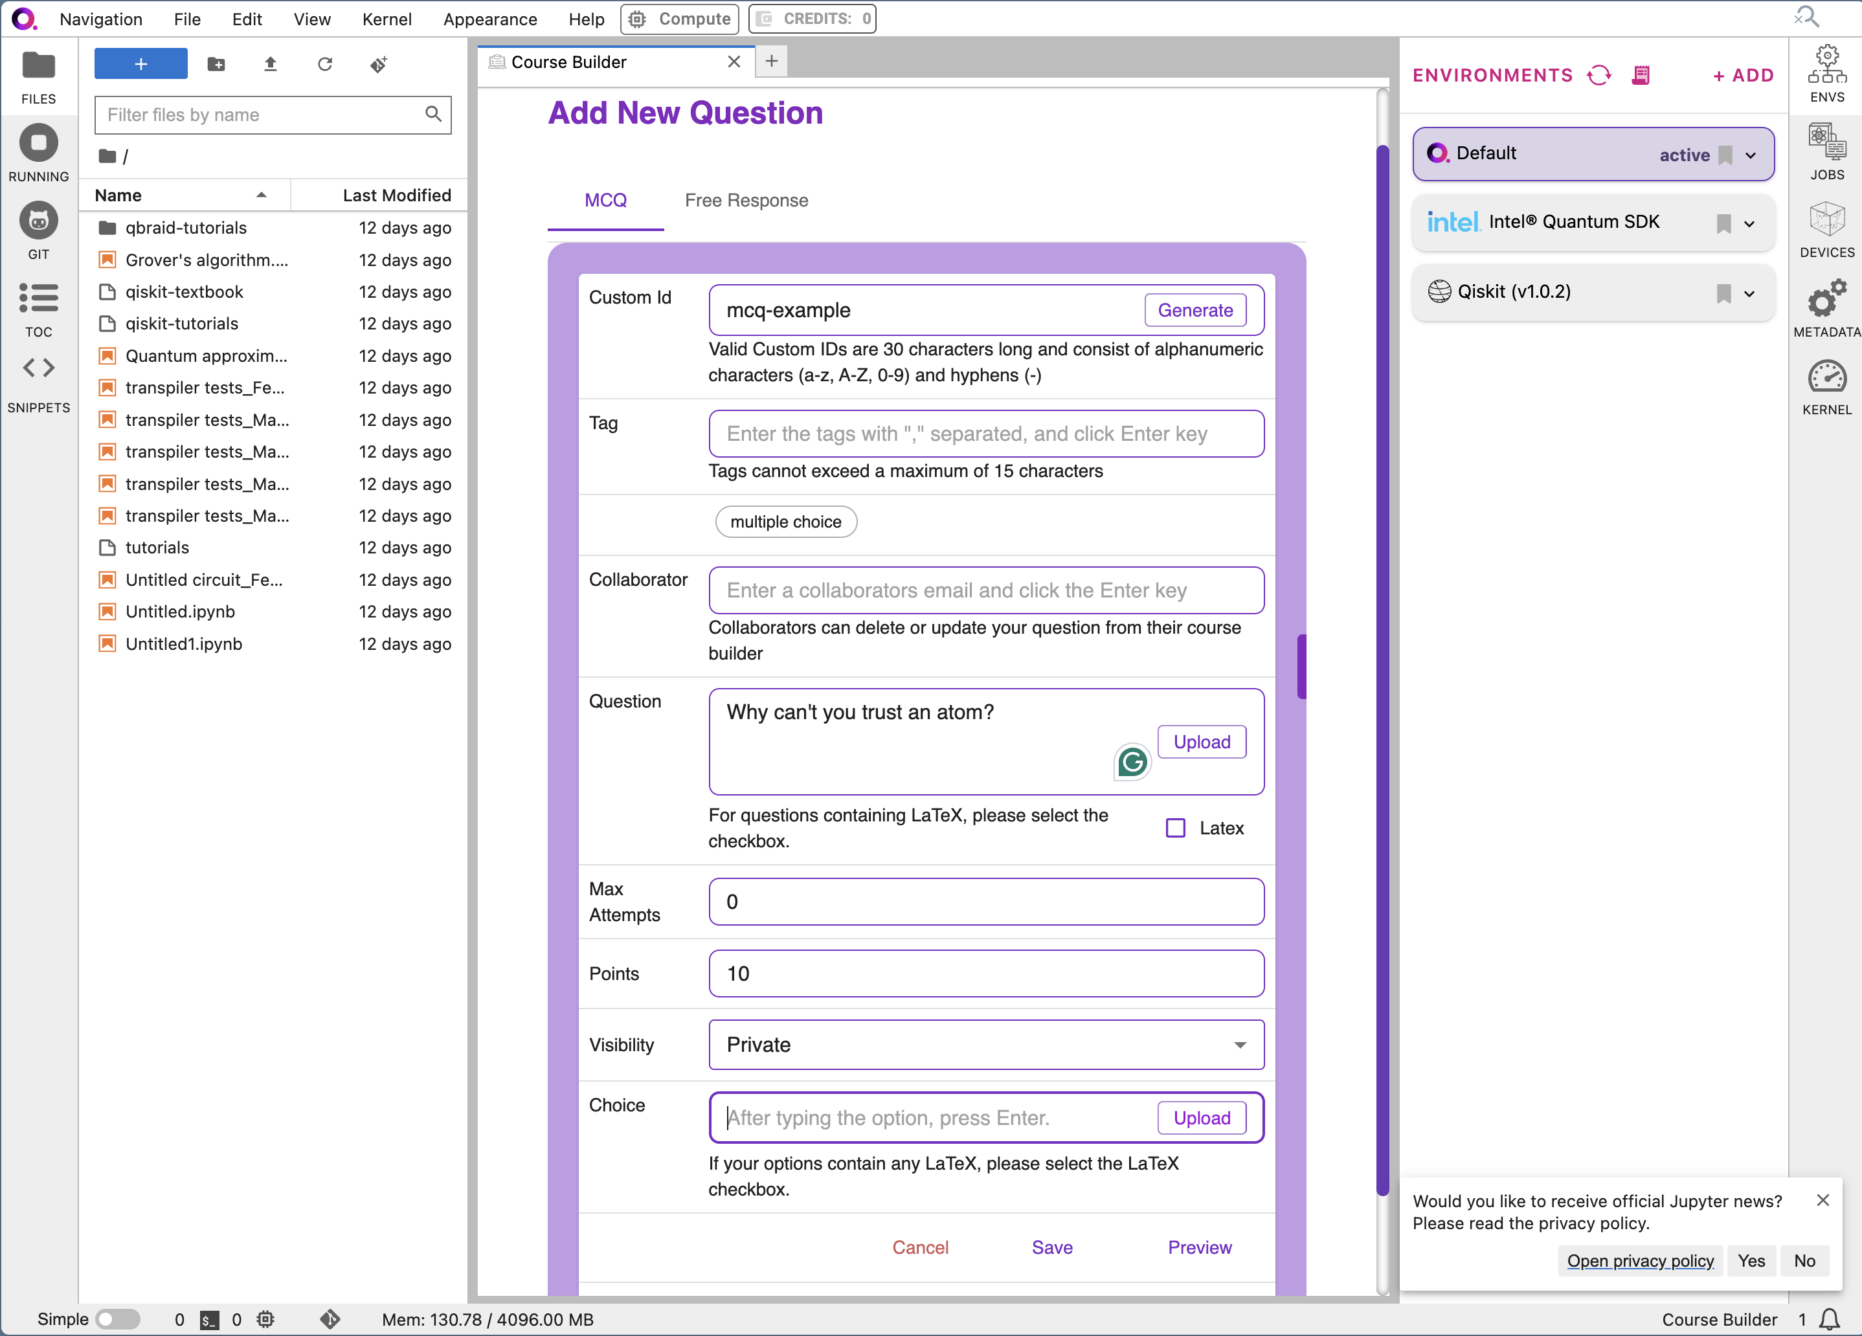Click the Max Attempts input field

coord(986,902)
